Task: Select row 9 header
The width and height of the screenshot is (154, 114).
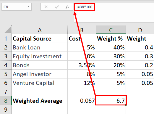Action: (6, 110)
